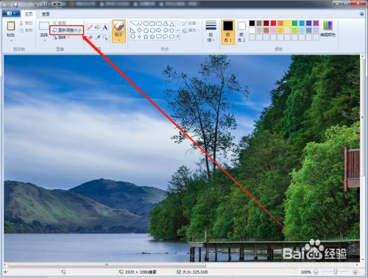
Task: Select the five-point star shape
Action: [x=146, y=37]
